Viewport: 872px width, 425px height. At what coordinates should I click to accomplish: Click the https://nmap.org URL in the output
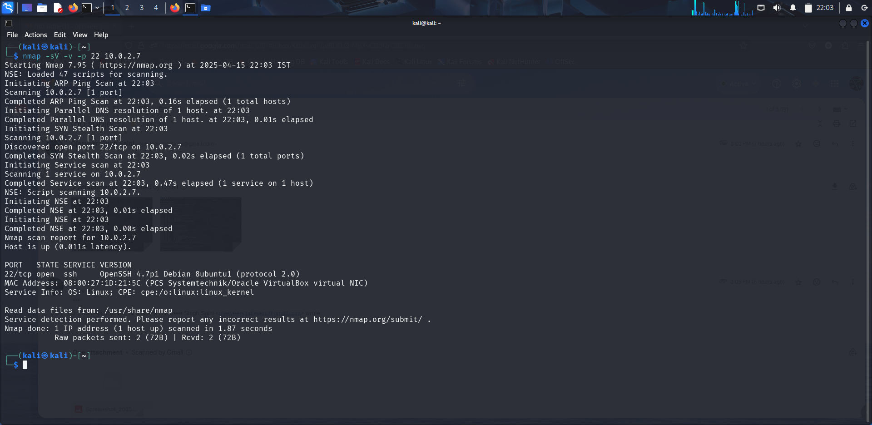136,65
